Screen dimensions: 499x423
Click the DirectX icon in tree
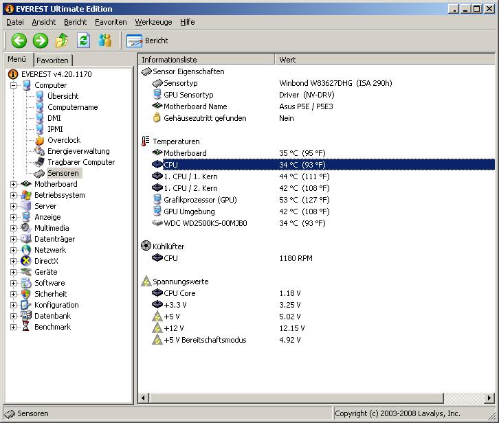click(26, 261)
